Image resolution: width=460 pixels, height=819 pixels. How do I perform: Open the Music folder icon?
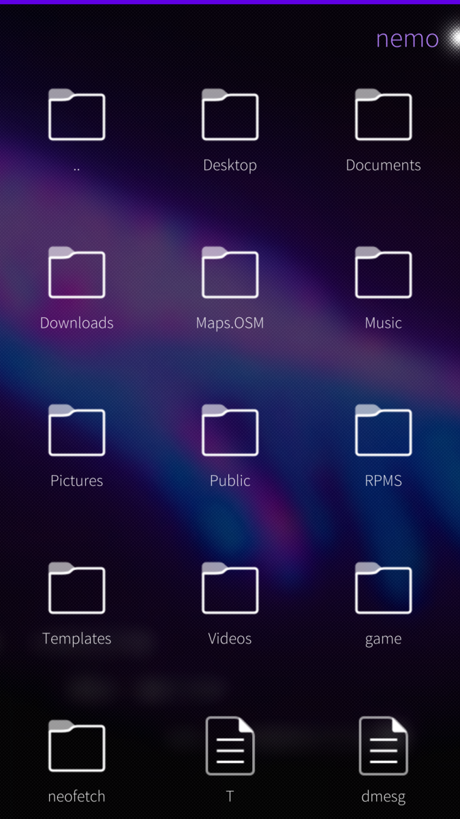pos(383,273)
